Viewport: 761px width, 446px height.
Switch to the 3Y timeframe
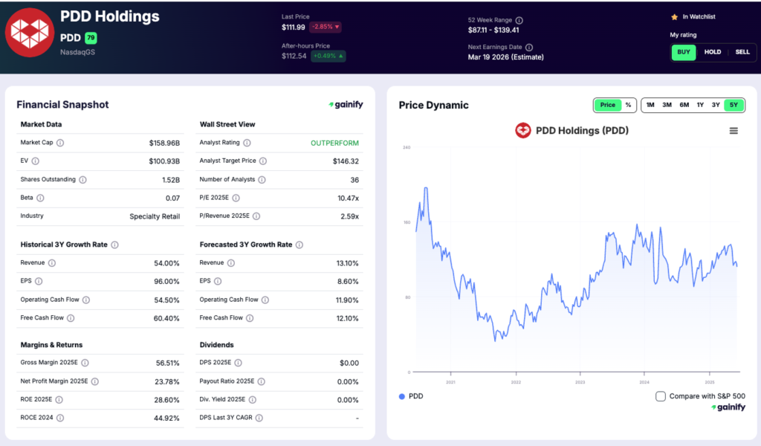[x=715, y=105]
